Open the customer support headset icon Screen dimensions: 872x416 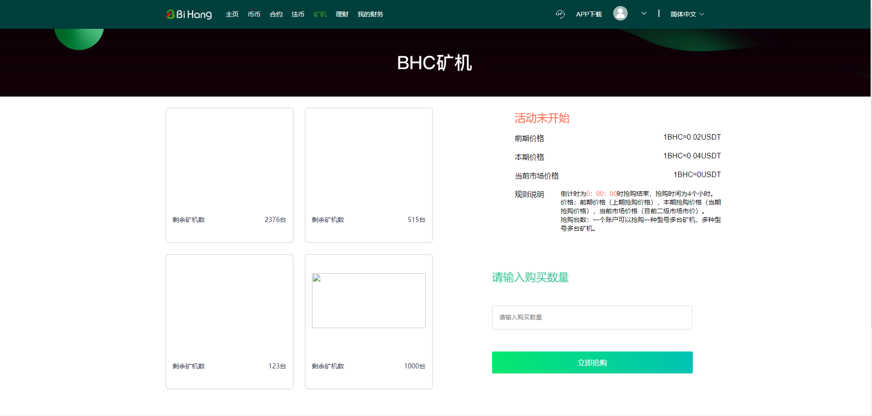[x=560, y=14]
